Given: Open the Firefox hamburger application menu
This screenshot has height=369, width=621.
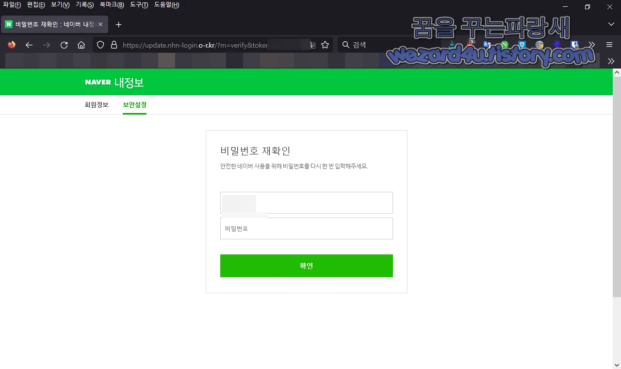Looking at the screenshot, I should tap(609, 45).
